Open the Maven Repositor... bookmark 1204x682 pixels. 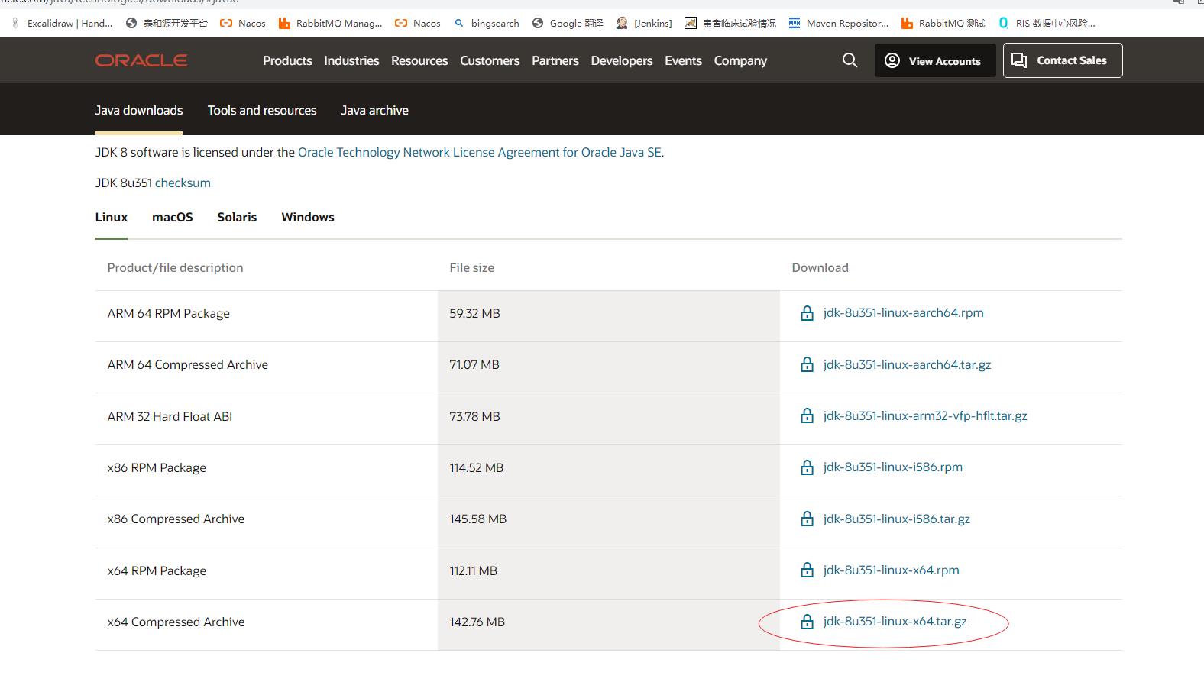(839, 23)
